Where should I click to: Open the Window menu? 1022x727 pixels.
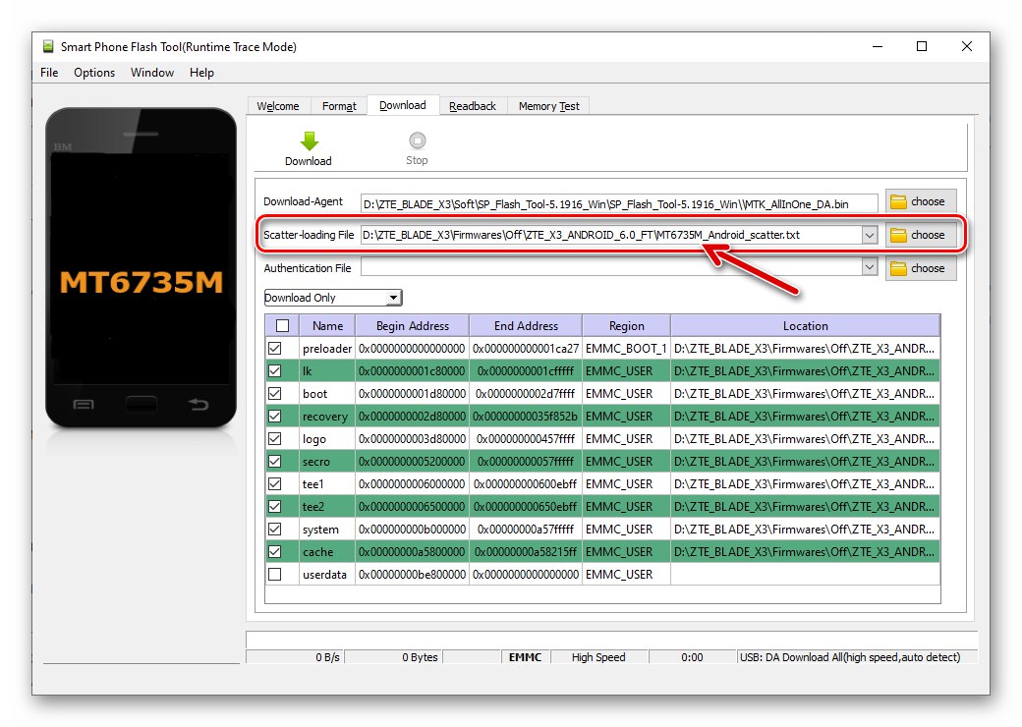coord(152,73)
